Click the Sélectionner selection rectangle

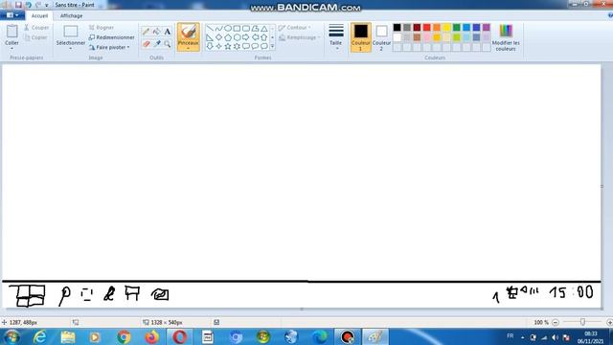tap(70, 32)
